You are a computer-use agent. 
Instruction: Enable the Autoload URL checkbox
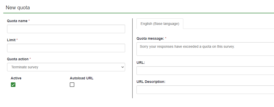[x=72, y=85]
